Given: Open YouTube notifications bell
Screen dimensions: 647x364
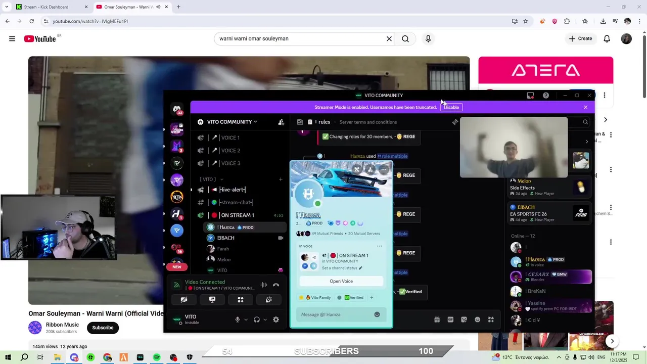Looking at the screenshot, I should coord(607,39).
